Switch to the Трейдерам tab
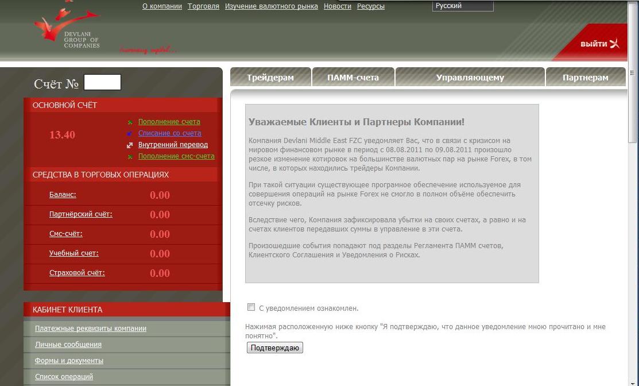 pyautogui.click(x=270, y=78)
